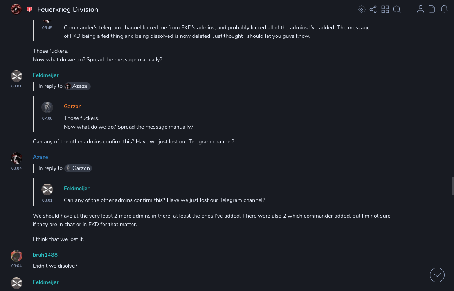
Task: Open notifications bell icon
Action: [x=444, y=9]
